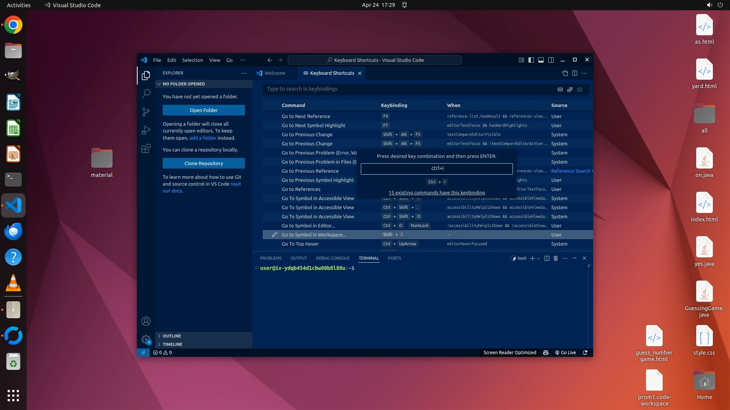730x410 pixels.
Task: Open Run and Debug view icon
Action: 146,130
